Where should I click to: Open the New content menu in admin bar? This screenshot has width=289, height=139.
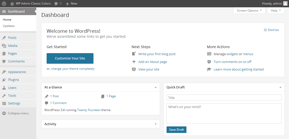[72, 4]
